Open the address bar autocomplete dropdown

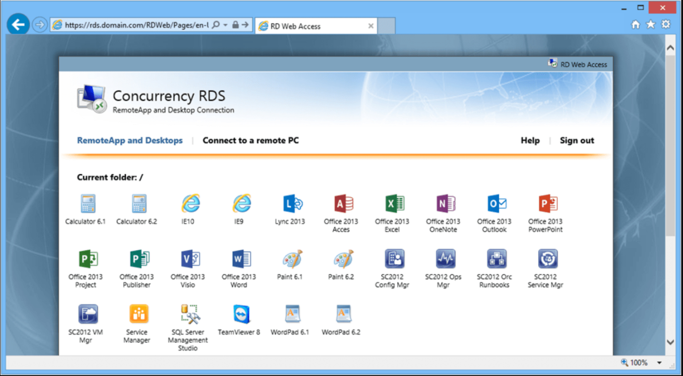click(x=225, y=25)
